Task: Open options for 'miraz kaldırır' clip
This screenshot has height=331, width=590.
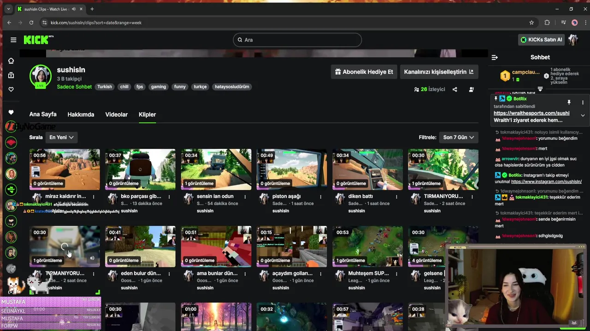Action: tap(94, 196)
